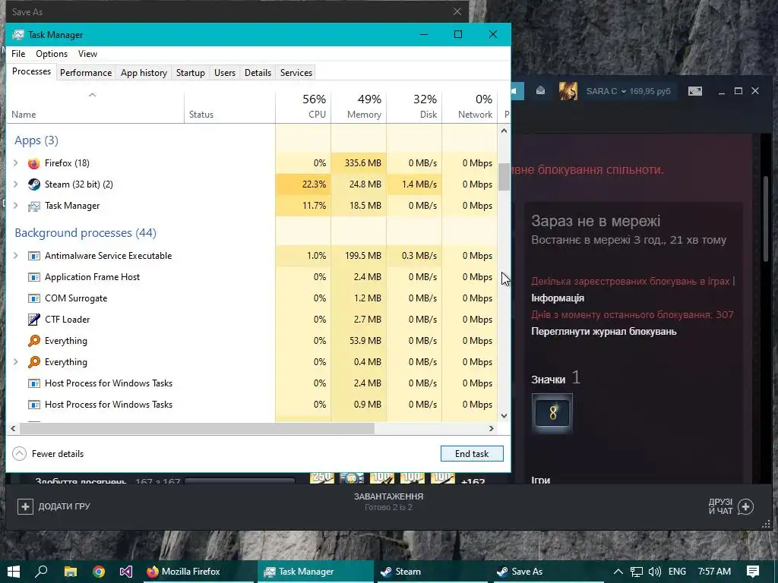778x583 pixels.
Task: Open the notification center icon
Action: pyautogui.click(x=753, y=572)
